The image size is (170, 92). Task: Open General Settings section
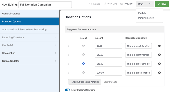[30, 14]
